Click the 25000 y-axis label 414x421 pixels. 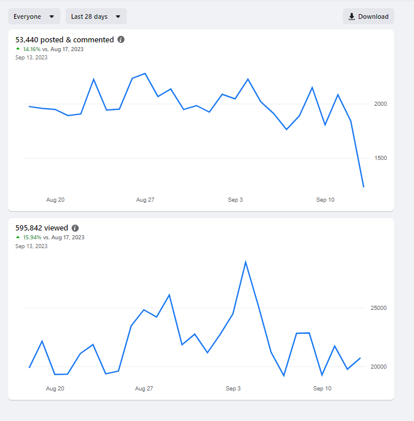(x=379, y=308)
